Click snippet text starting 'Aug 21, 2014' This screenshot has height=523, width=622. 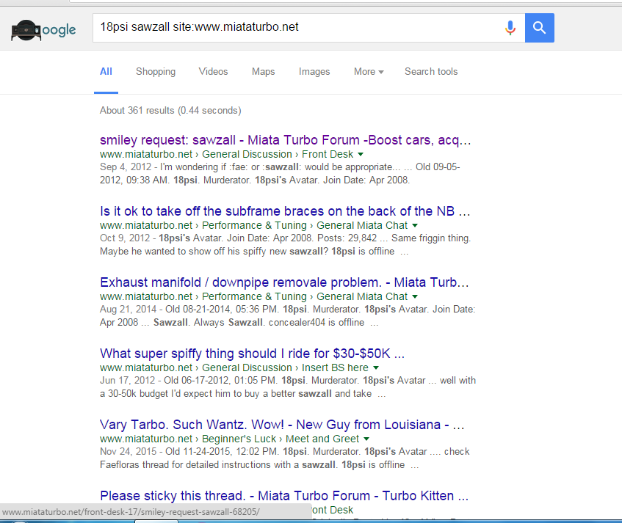coord(288,316)
